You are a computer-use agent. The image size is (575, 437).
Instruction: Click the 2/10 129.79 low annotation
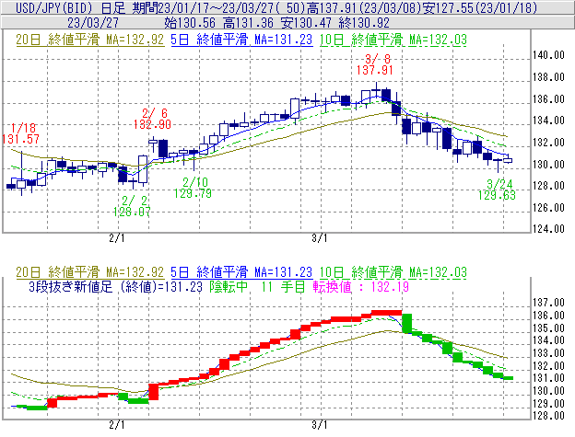[x=193, y=188]
